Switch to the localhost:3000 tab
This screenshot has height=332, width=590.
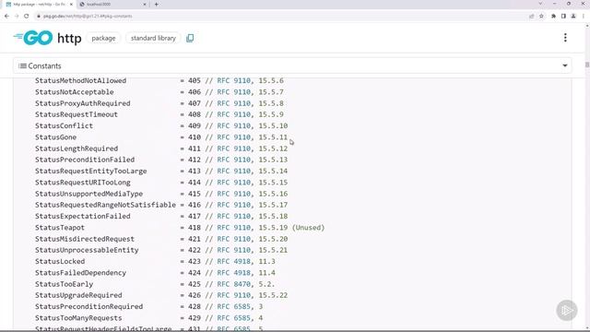click(112, 4)
